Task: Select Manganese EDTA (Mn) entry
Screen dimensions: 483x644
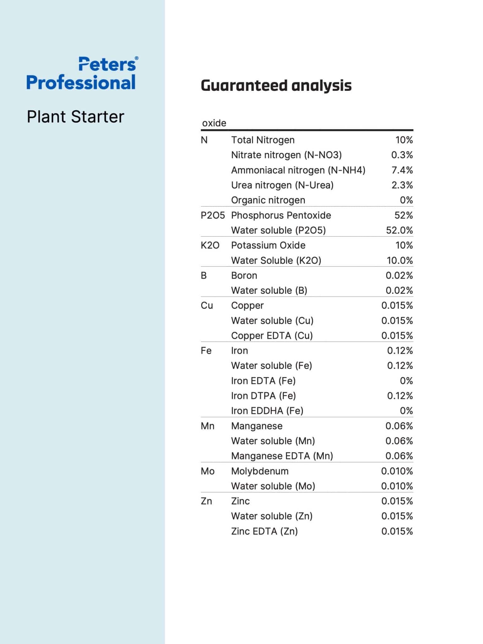Action: click(x=282, y=456)
